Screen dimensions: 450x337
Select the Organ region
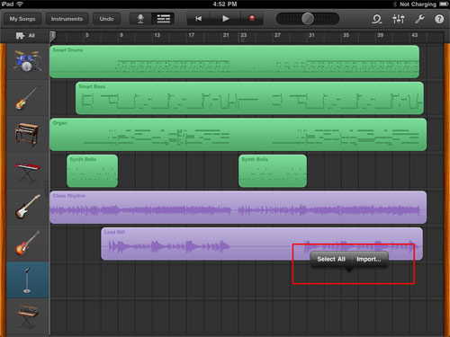[x=238, y=135]
